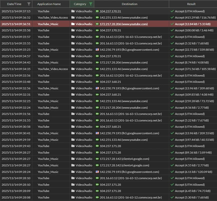Click result Accept (89.36 kB / 3.89 MB)

click(193, 153)
